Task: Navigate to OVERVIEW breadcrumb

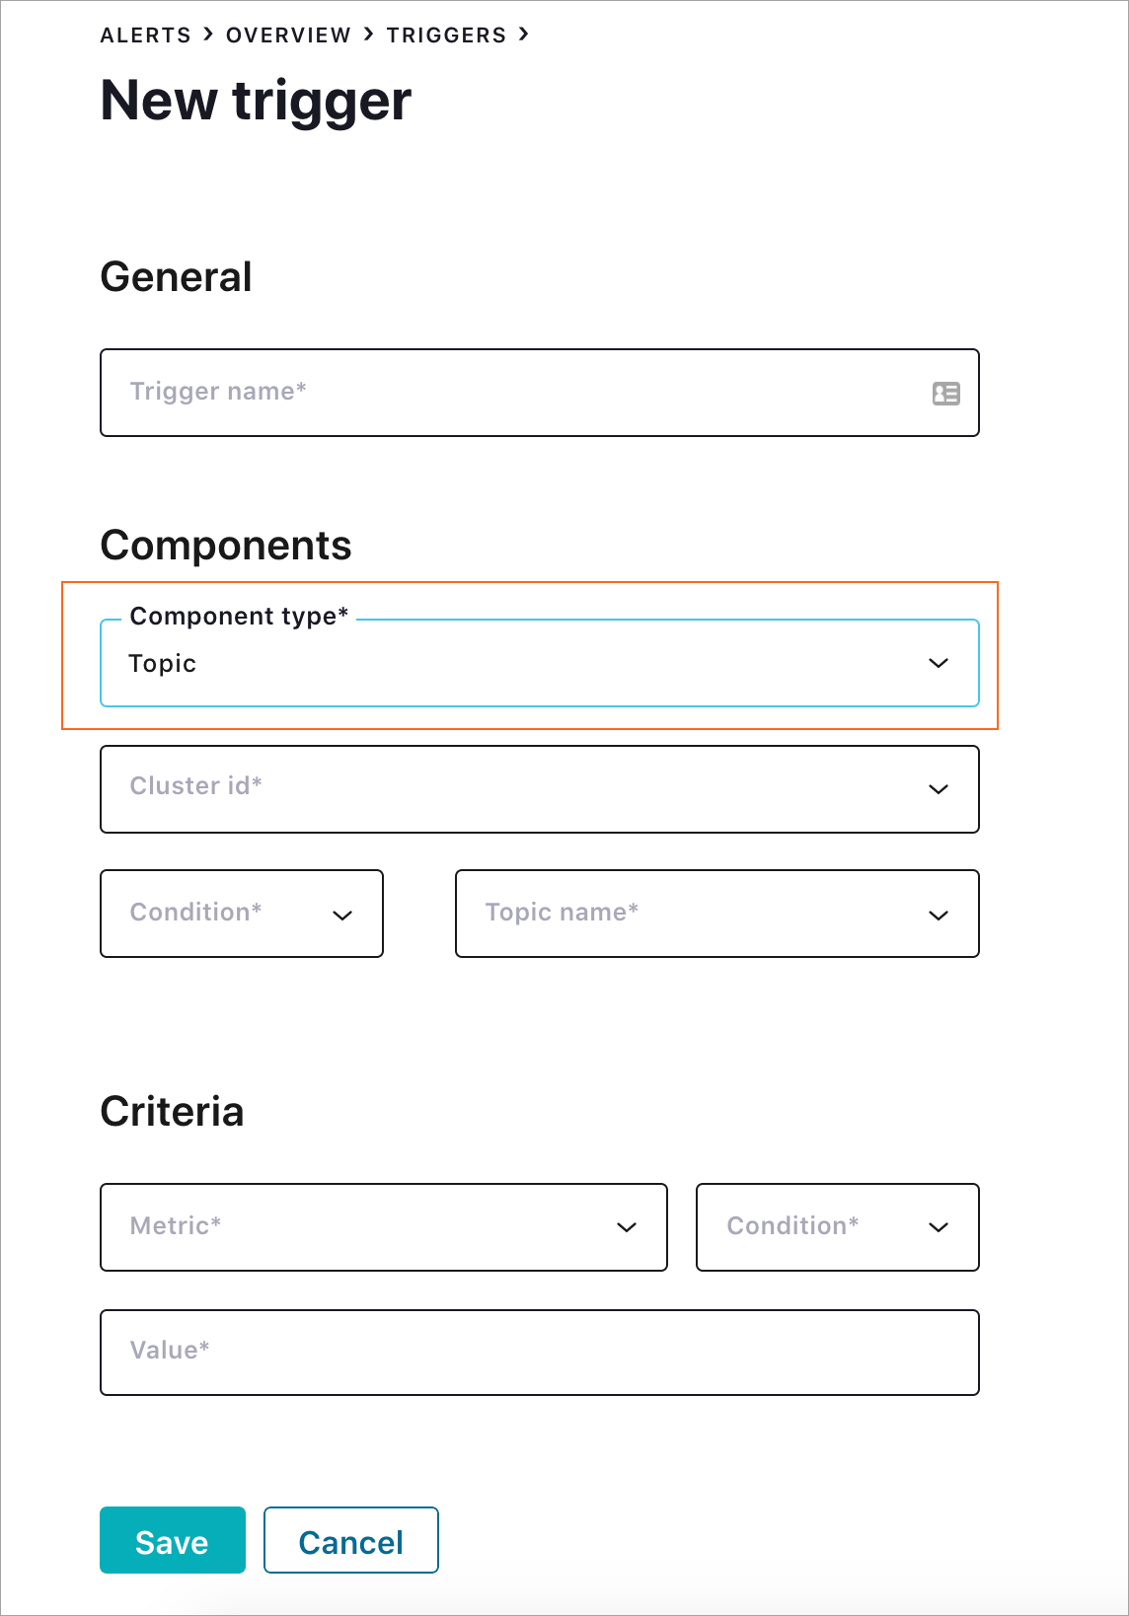Action: click(x=288, y=36)
